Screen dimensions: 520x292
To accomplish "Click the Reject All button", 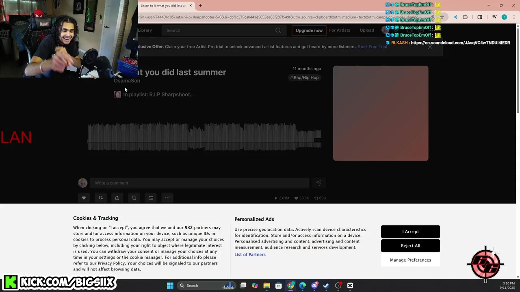I will 410,246.
